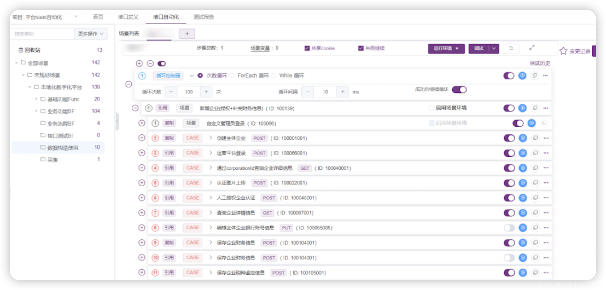Click the 回收站 trash icon in sidebar
Screen dimensions: 606x290
[x=21, y=50]
